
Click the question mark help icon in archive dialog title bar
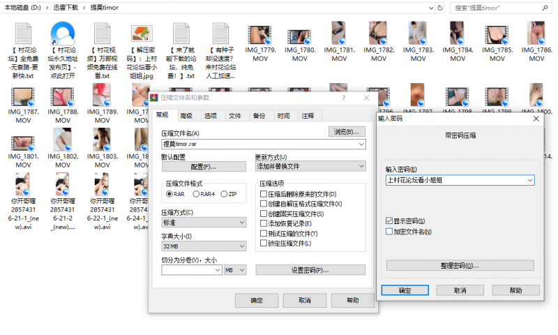tap(343, 98)
